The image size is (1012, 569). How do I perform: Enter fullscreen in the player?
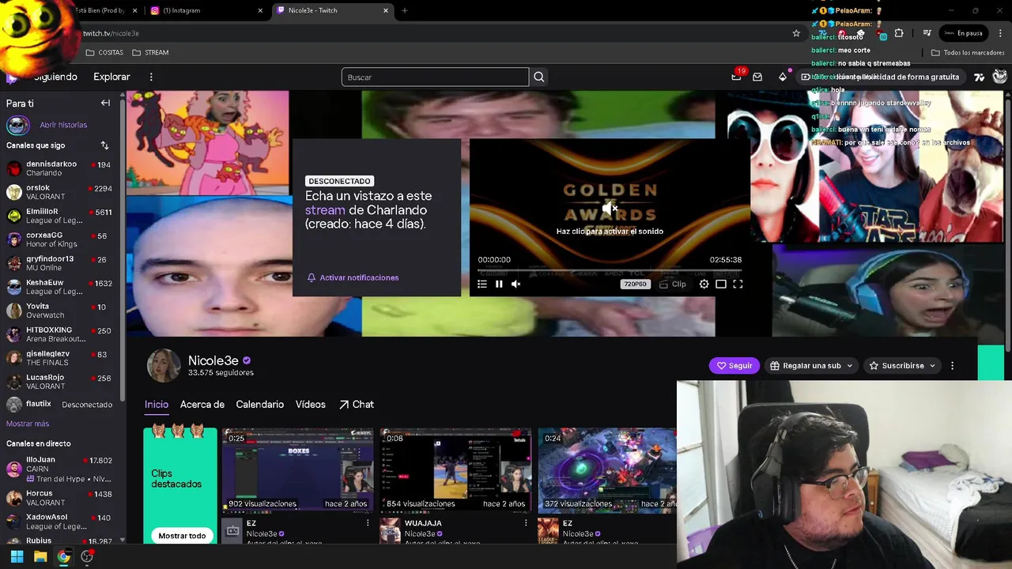tap(738, 284)
